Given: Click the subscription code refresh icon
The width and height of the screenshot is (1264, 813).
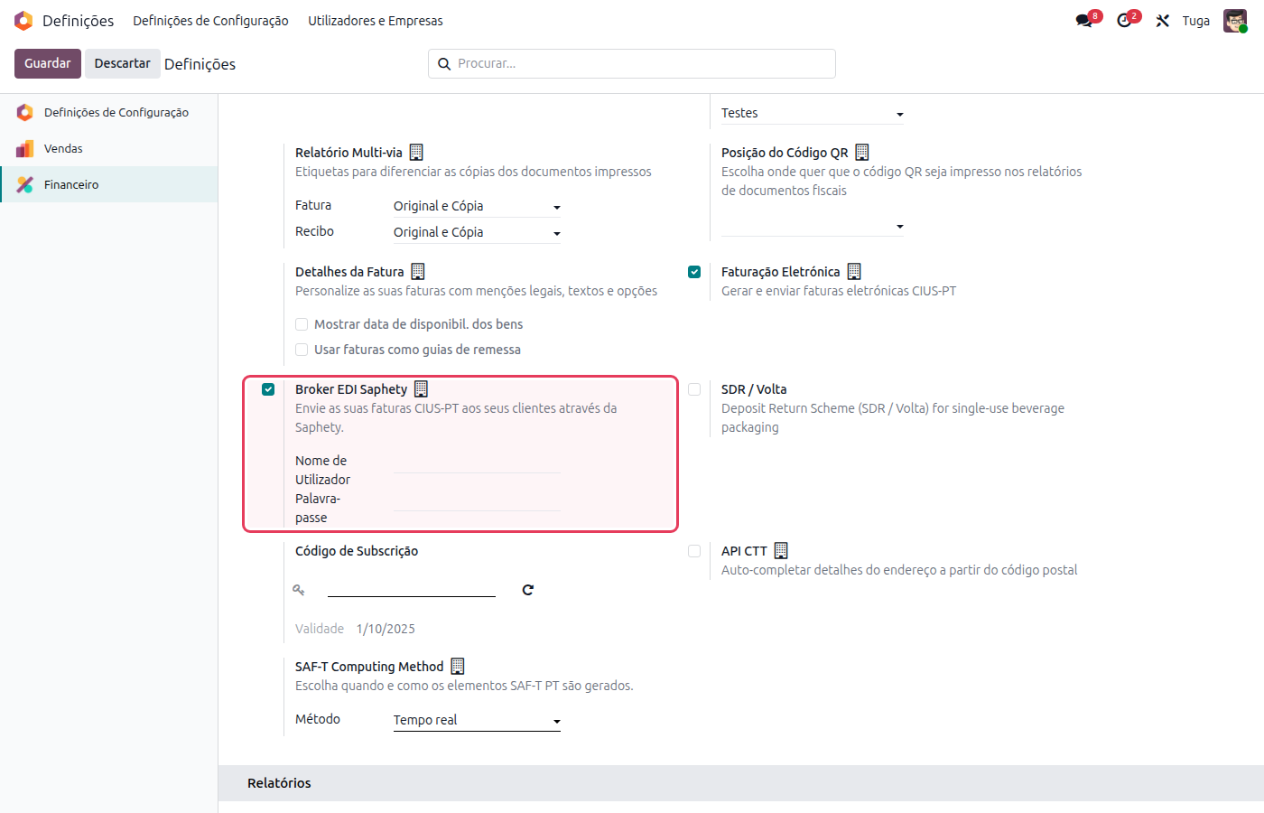Looking at the screenshot, I should (528, 590).
